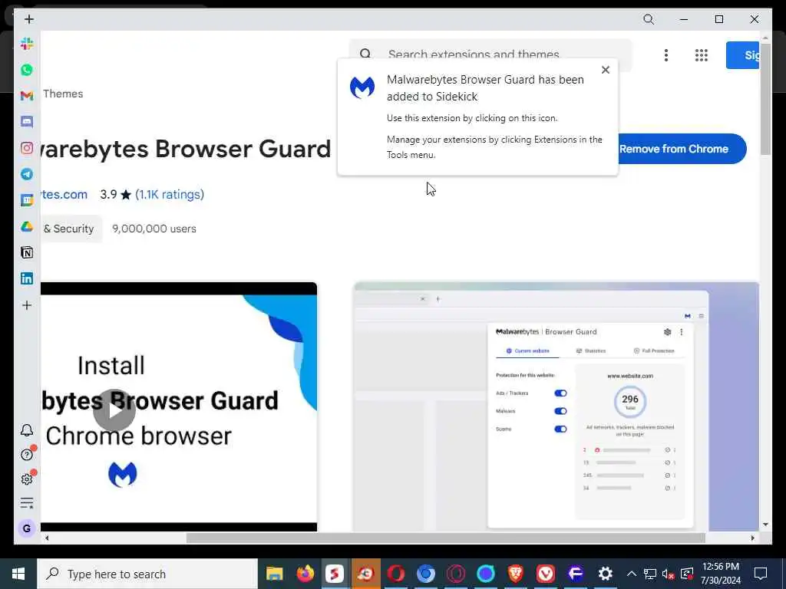786x589 pixels.
Task: Click the taskbar Type here to search box
Action: coord(147,574)
